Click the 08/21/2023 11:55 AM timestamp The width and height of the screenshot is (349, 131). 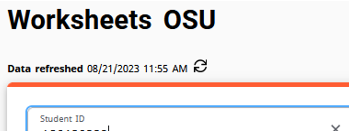pyautogui.click(x=137, y=68)
